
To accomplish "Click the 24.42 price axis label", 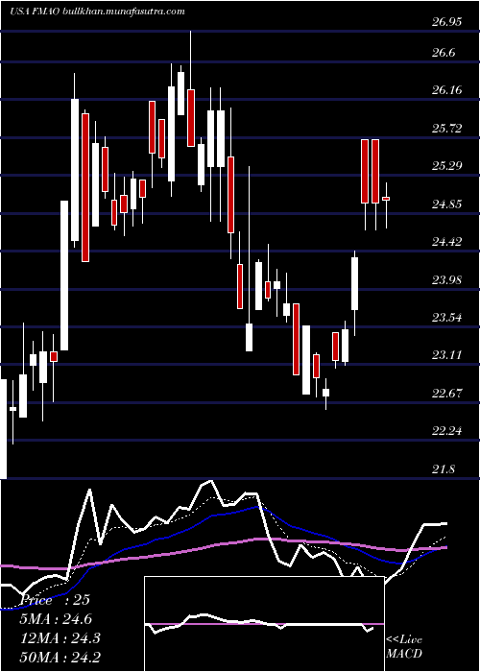I will pos(447,242).
